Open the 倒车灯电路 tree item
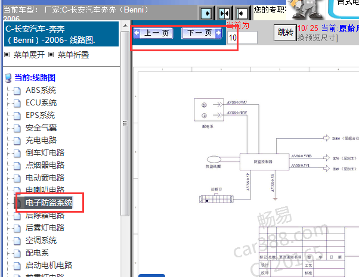 pyautogui.click(x=45, y=152)
